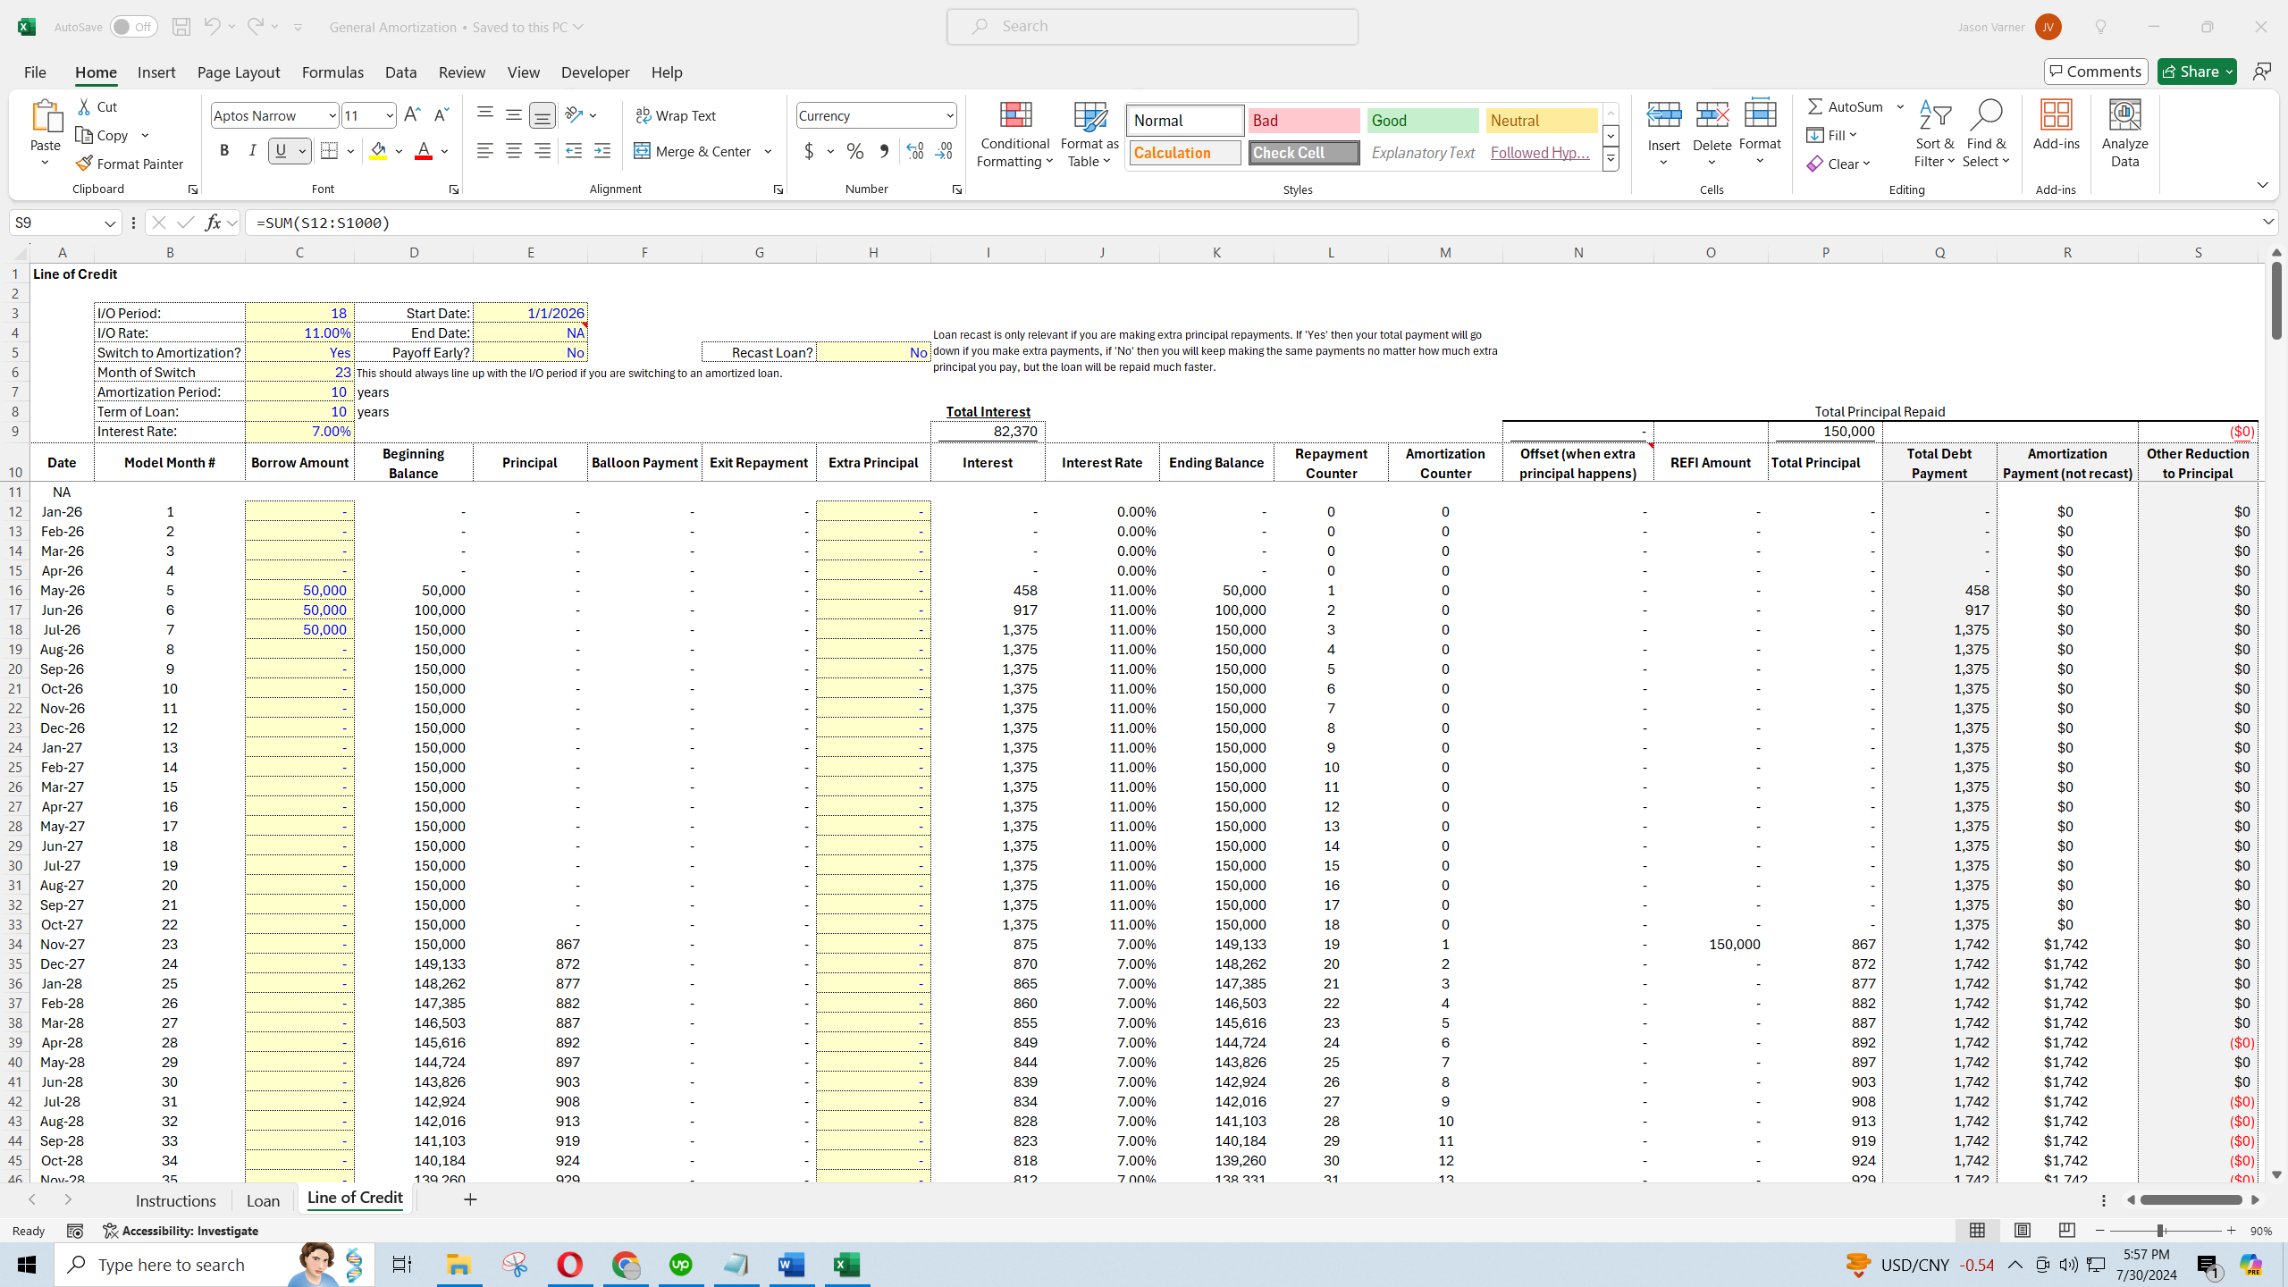Click Accessibility: Investigate status
The height and width of the screenshot is (1287, 2288).
[x=181, y=1231]
